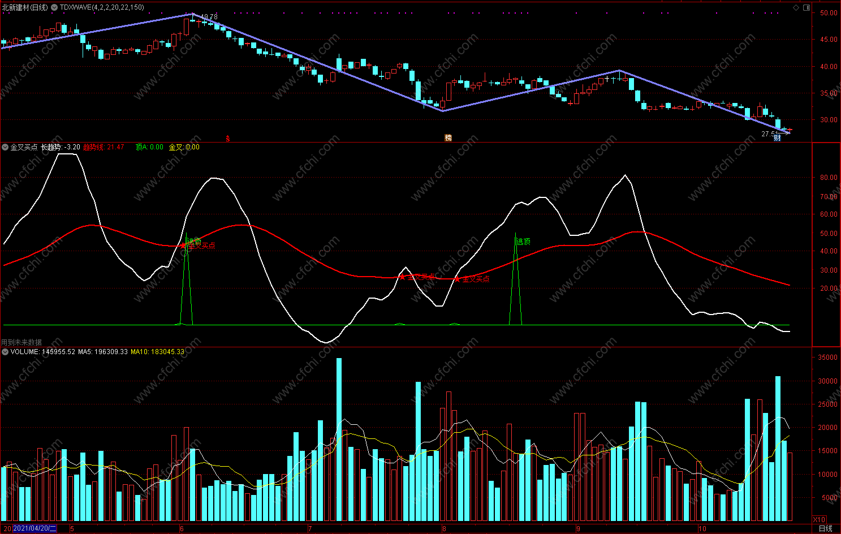
Task: Click month 9 on the time axis
Action: pyautogui.click(x=578, y=529)
